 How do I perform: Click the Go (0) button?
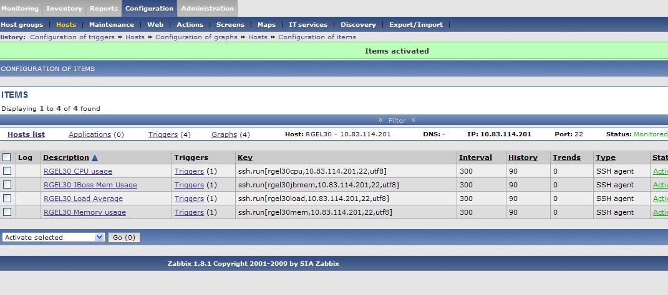(124, 237)
